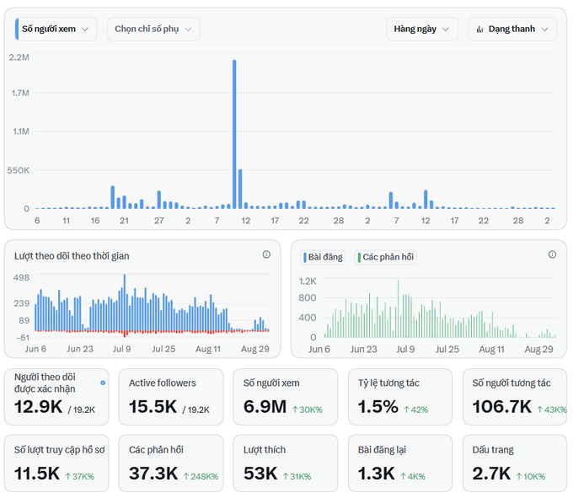Click info icon on Lượt theo dõi chart
This screenshot has width=573, height=498.
(266, 254)
